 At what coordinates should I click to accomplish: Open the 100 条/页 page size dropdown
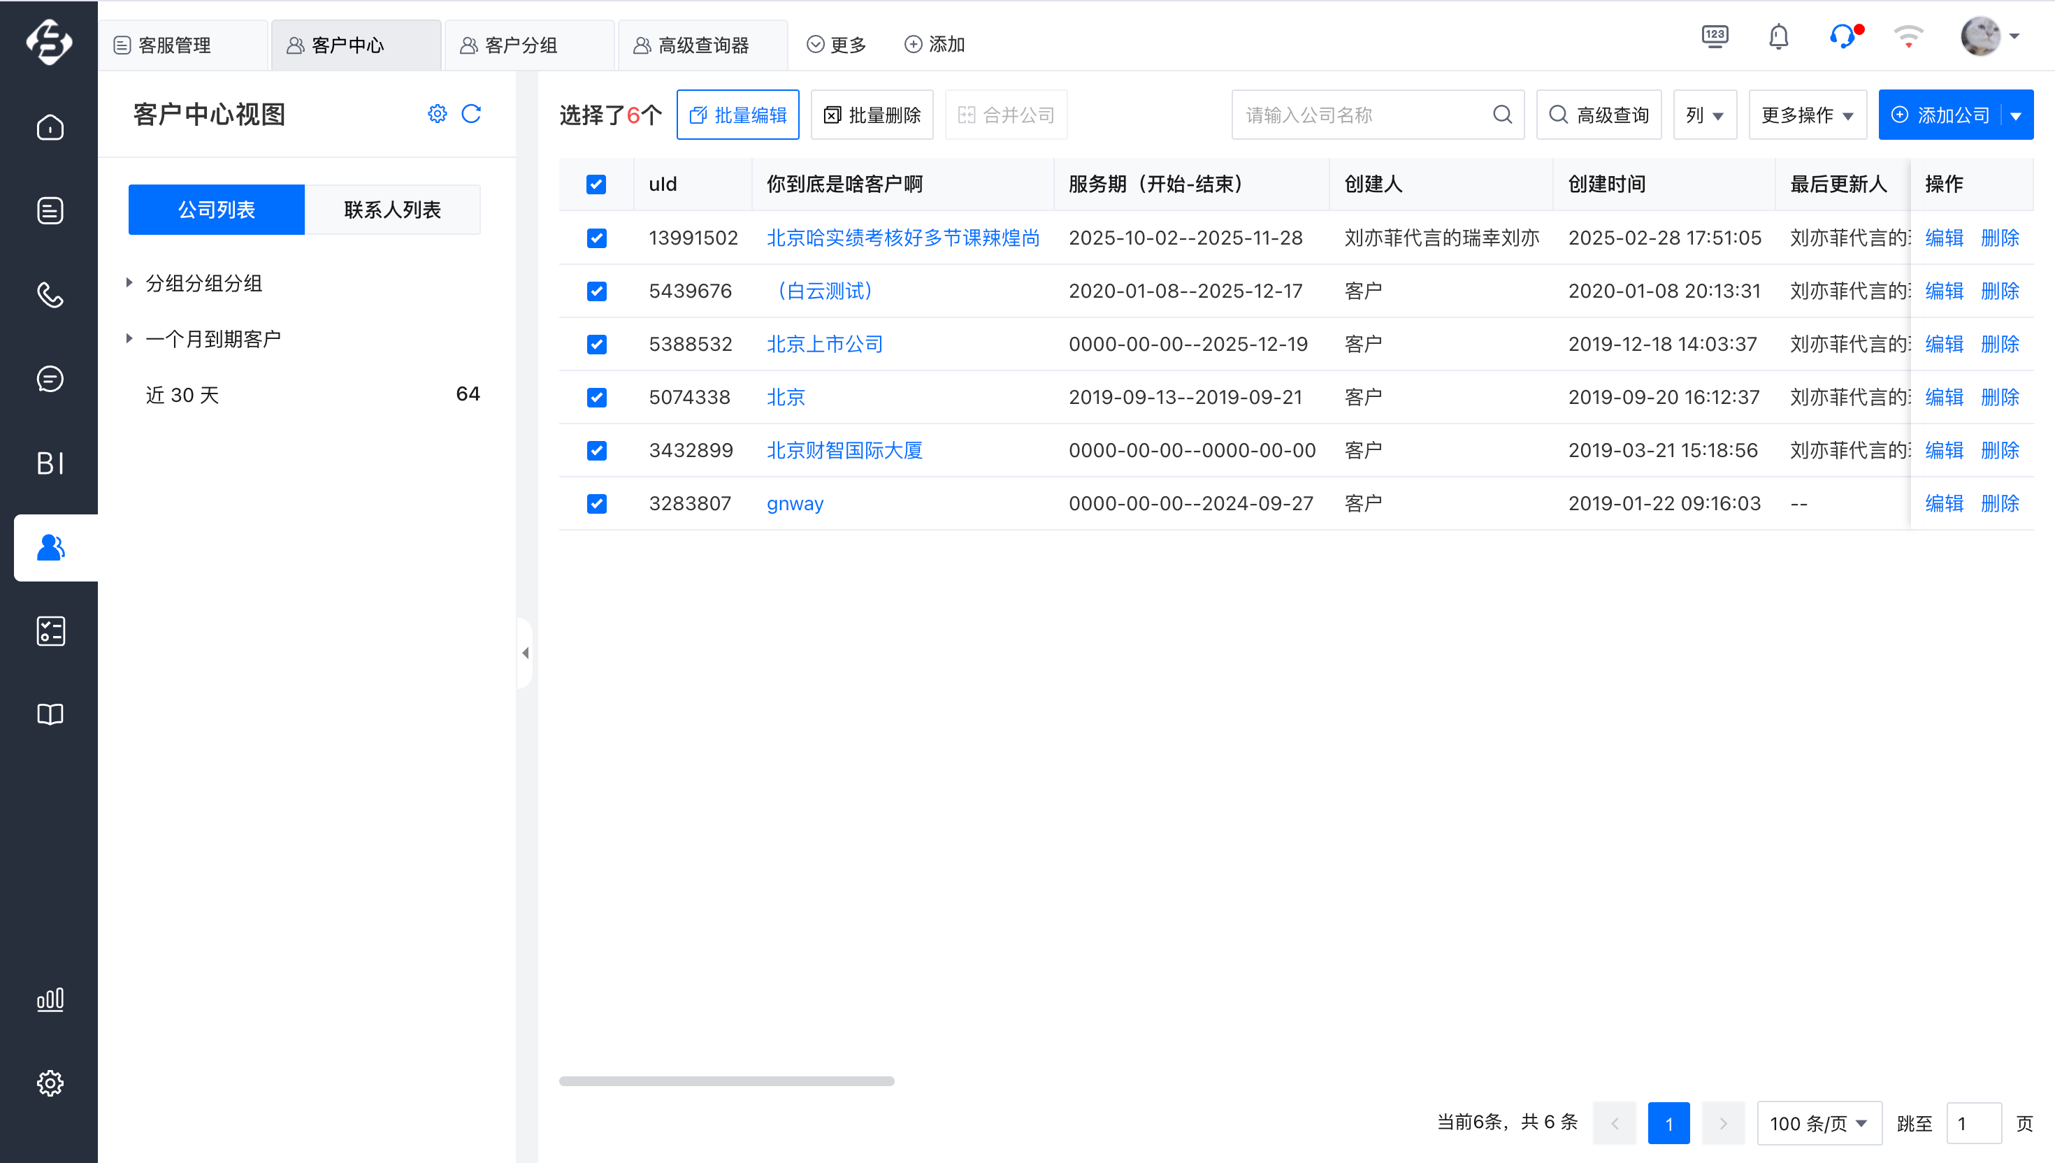click(1819, 1123)
